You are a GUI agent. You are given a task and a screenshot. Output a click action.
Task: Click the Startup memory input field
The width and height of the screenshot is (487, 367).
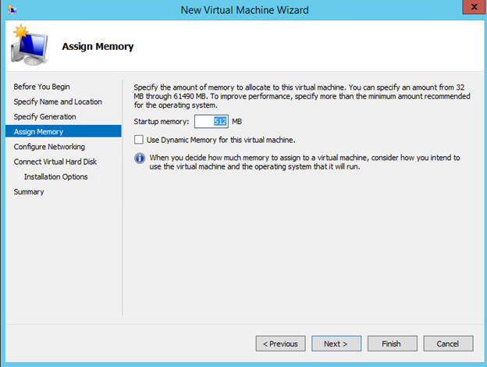[211, 121]
